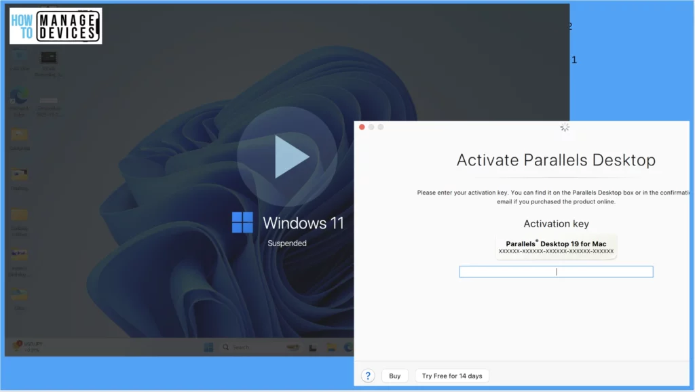Start the Try Free for 14 days trial

pos(451,376)
